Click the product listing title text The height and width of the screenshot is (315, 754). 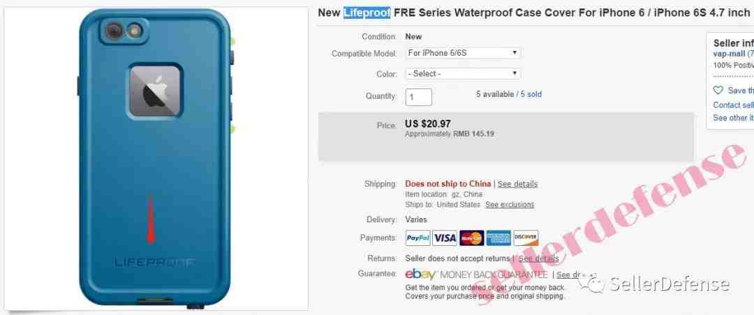point(534,13)
